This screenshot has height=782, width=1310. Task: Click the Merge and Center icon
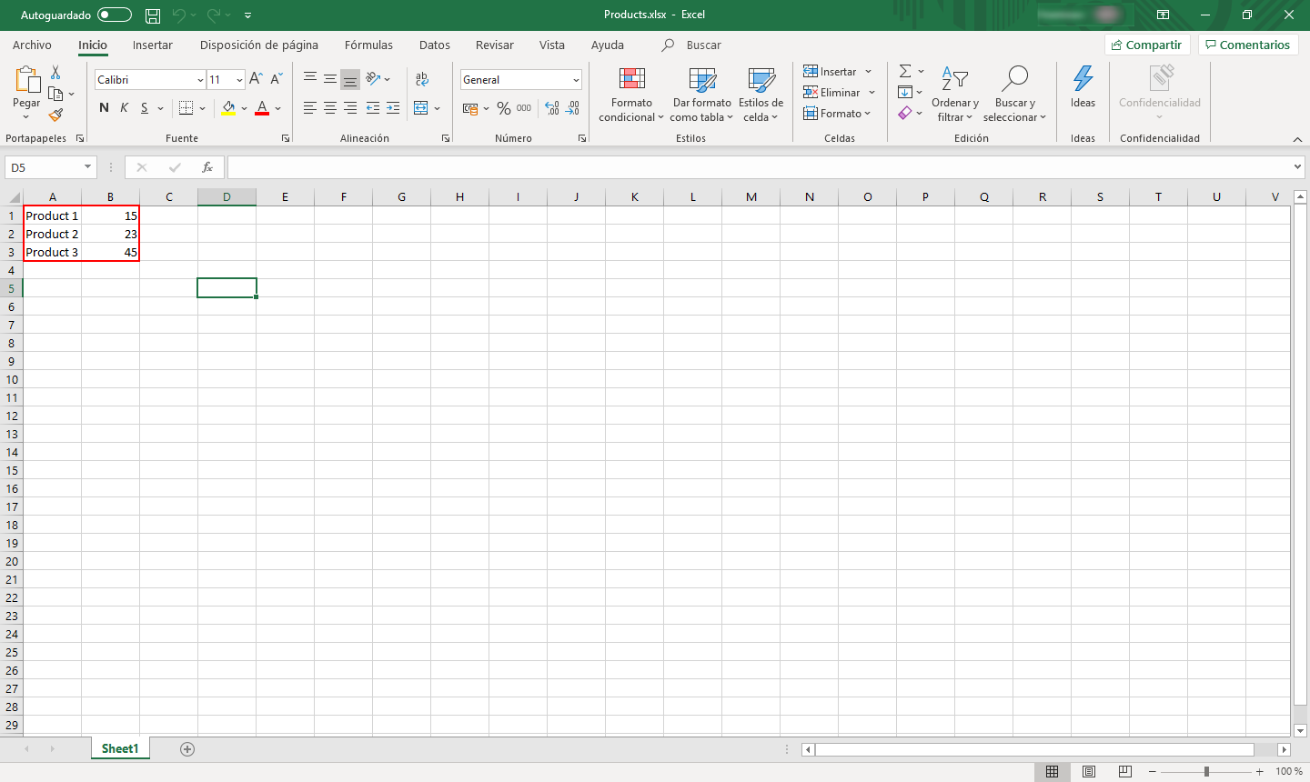coord(421,108)
